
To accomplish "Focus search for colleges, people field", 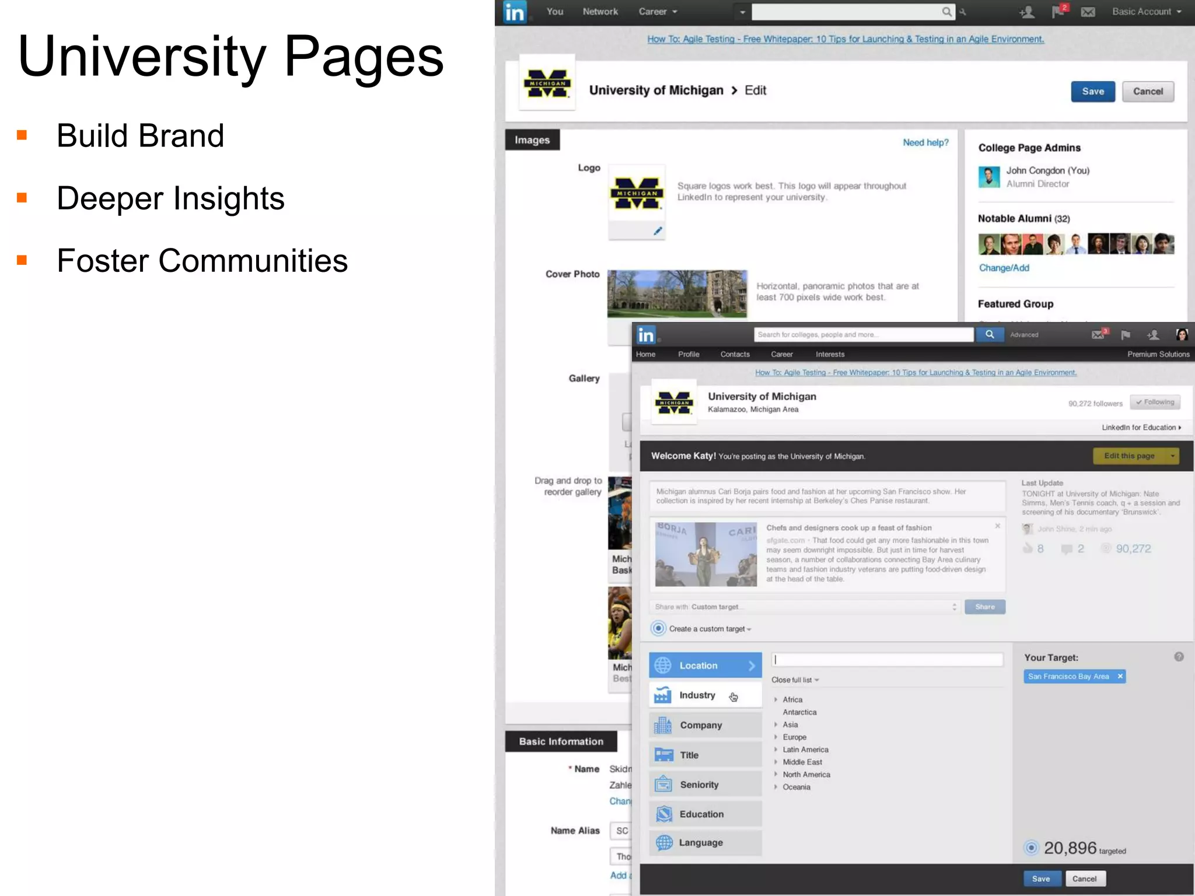I will pyautogui.click(x=864, y=334).
